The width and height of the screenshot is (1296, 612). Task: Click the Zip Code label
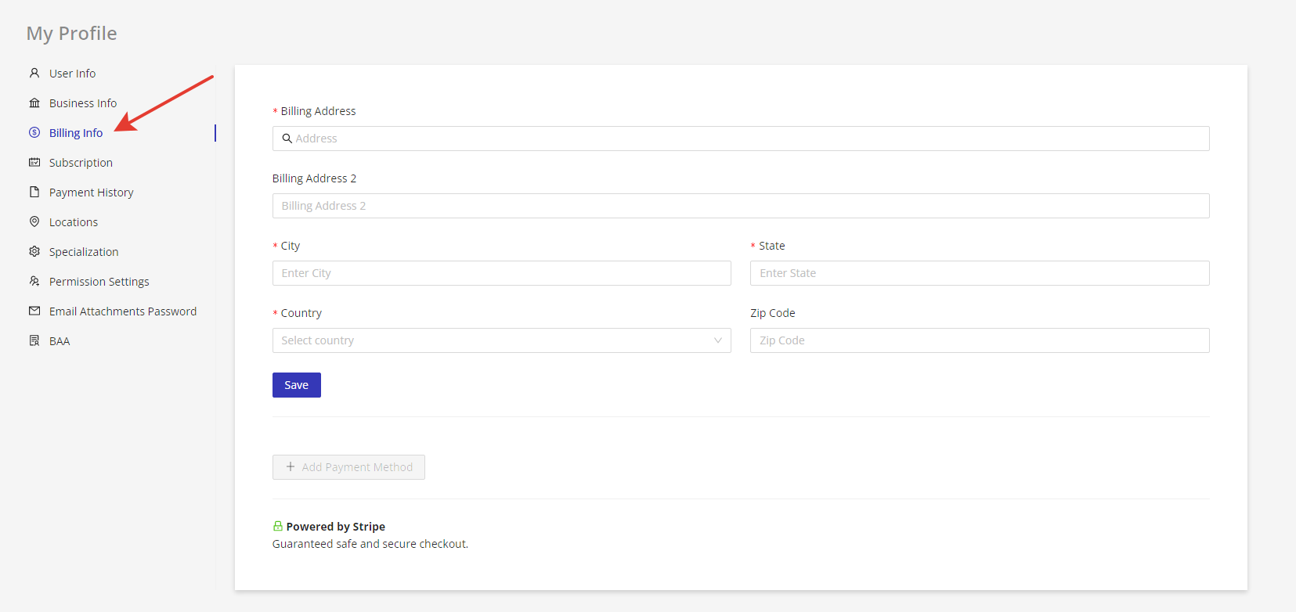click(x=773, y=313)
